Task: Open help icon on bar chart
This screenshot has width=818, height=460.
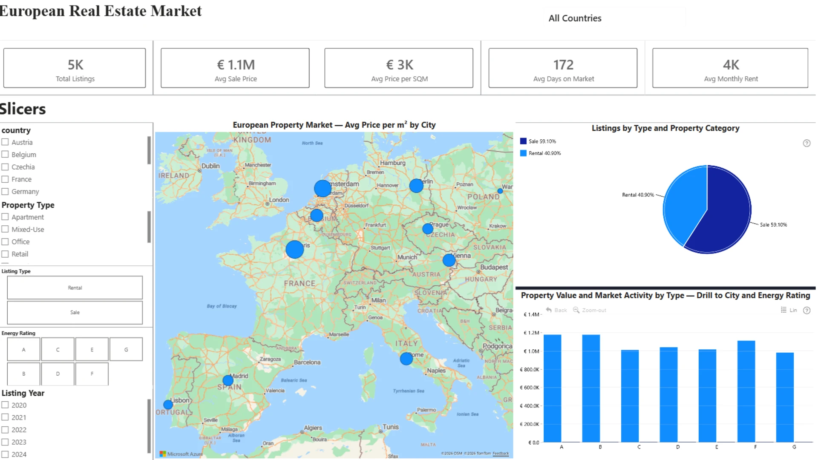Action: [806, 310]
